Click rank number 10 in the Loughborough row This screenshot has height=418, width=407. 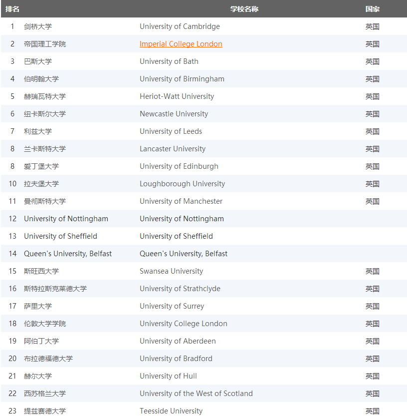coord(12,184)
